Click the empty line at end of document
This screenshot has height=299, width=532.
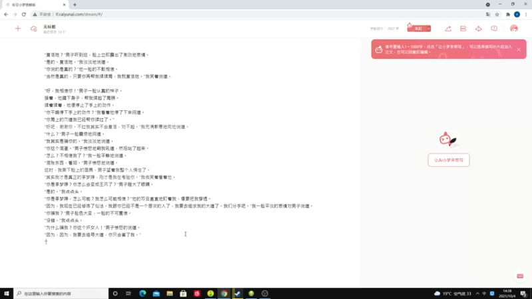(x=46, y=242)
